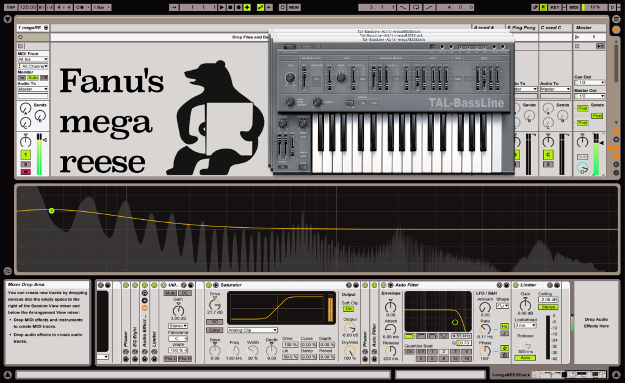
Task: Open the Master Out 1/2 dropdown
Action: [590, 96]
